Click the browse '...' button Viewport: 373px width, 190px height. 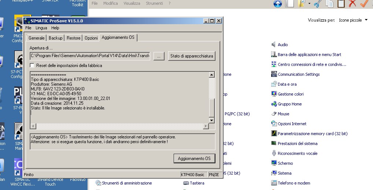pyautogui.click(x=159, y=56)
